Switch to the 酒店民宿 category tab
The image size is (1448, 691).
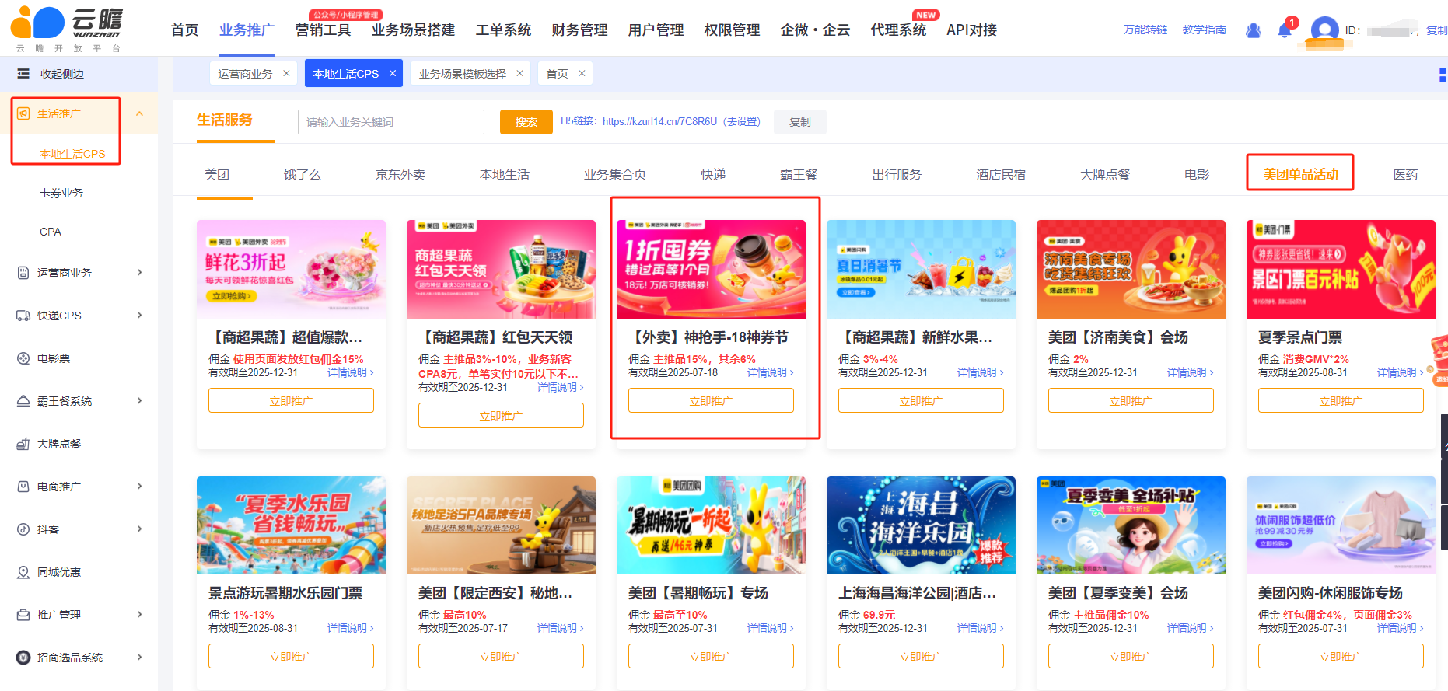(x=1001, y=174)
